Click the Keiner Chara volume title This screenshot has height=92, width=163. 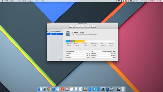pos(78,32)
